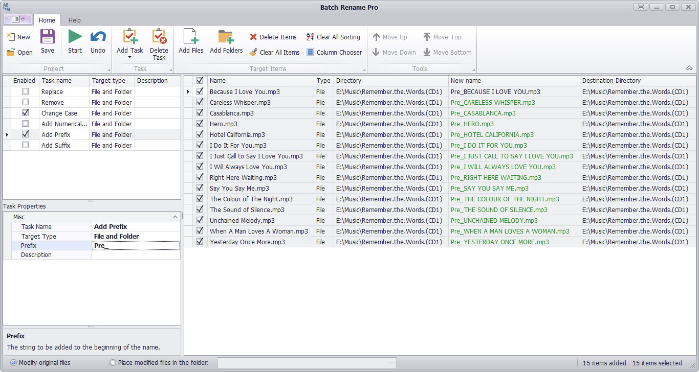
Task: Enable the Replace task checkbox
Action: tap(24, 91)
